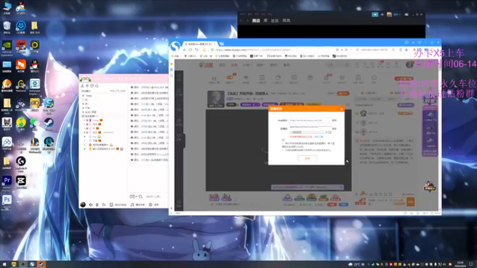Click the microphone icon in the voice chat window
The width and height of the screenshot is (477, 268).
click(x=97, y=205)
